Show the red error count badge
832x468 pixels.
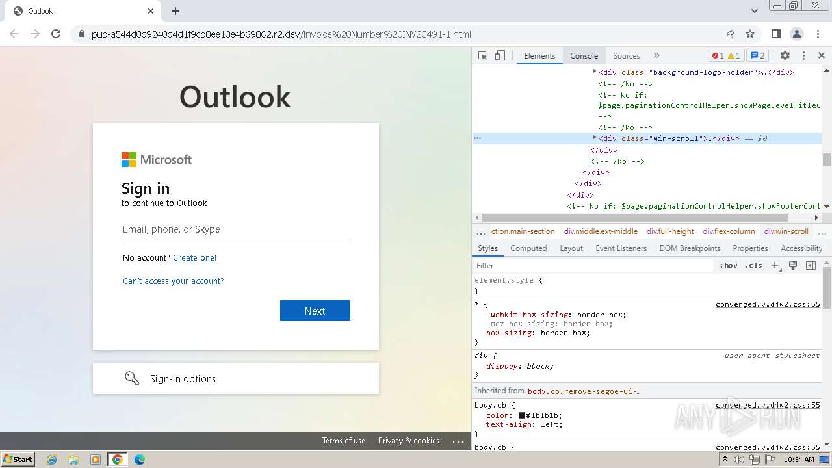(x=718, y=55)
